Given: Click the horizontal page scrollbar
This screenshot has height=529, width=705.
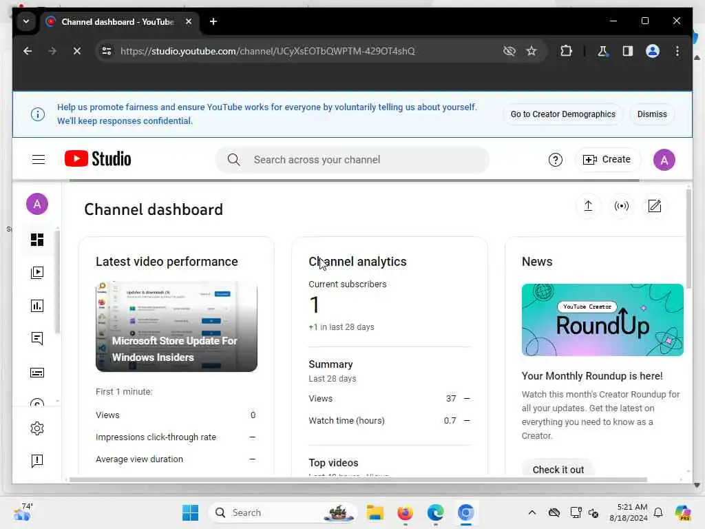Looking at the screenshot, I should 357,479.
